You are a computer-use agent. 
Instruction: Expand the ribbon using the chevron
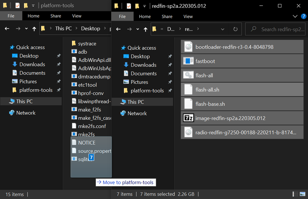pos(295,16)
